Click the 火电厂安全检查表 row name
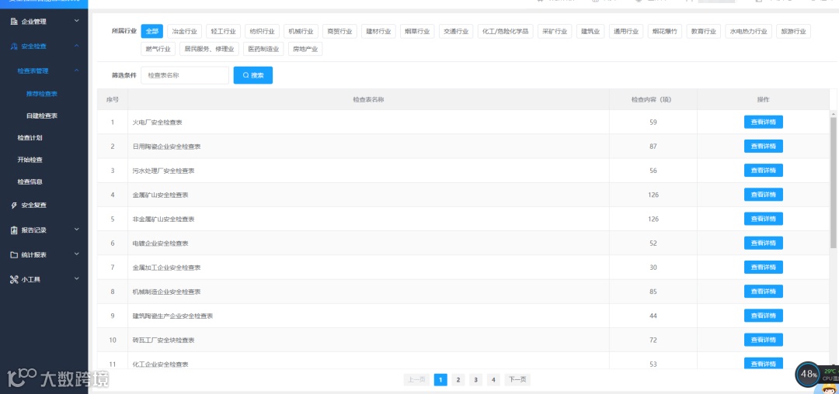 tap(157, 123)
